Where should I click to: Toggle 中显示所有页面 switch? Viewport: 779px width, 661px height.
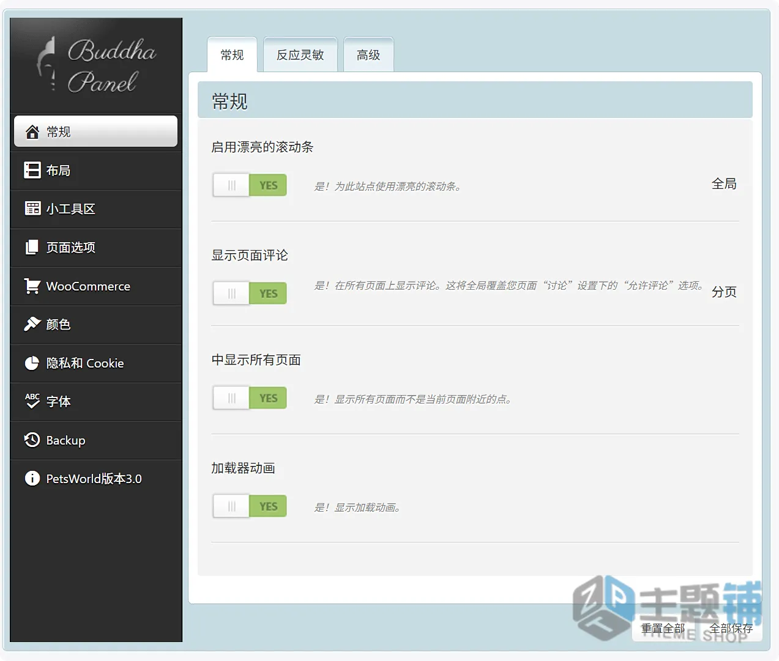pos(250,398)
